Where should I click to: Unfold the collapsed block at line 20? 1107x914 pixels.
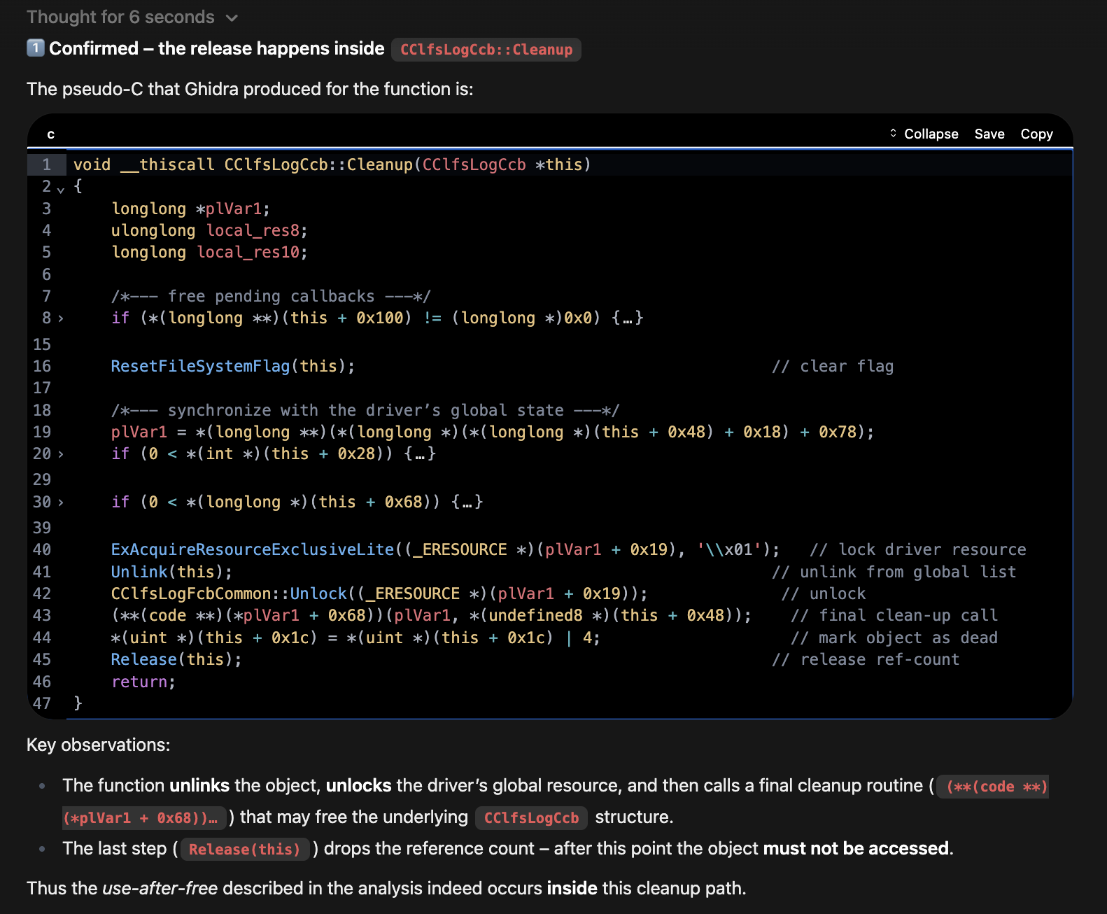61,454
